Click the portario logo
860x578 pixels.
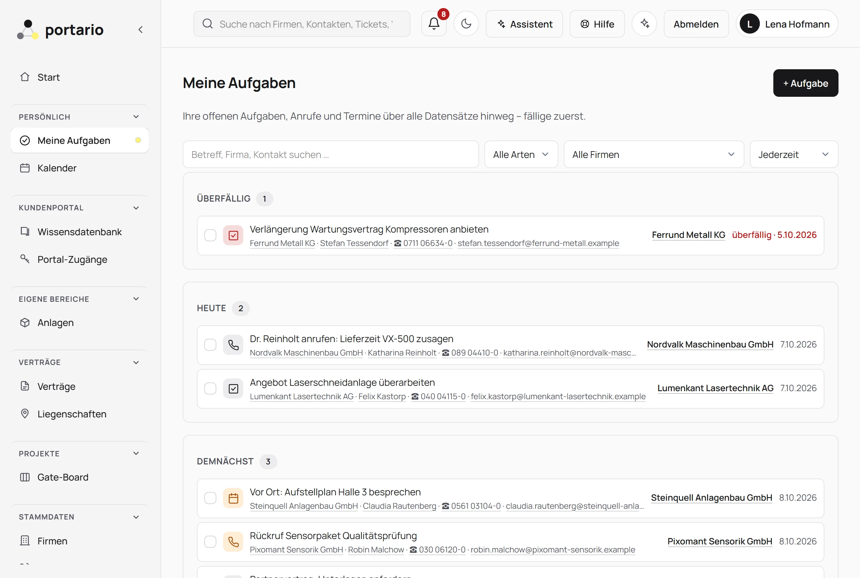click(x=61, y=30)
